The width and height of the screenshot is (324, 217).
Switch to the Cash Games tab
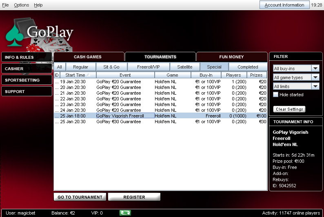(89, 57)
